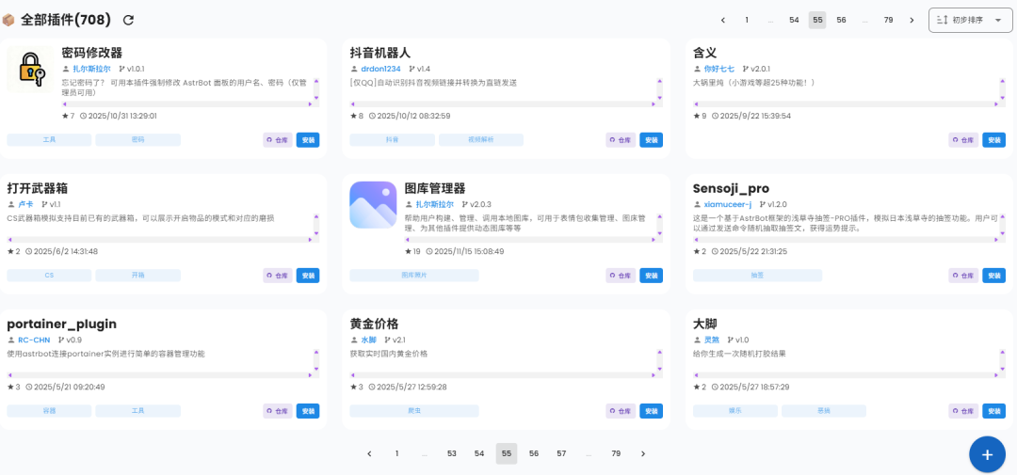Select page 56 in top pagination
The height and width of the screenshot is (475, 1017).
[841, 20]
